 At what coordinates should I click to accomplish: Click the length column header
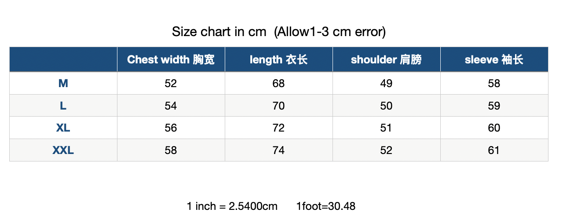tap(278, 59)
